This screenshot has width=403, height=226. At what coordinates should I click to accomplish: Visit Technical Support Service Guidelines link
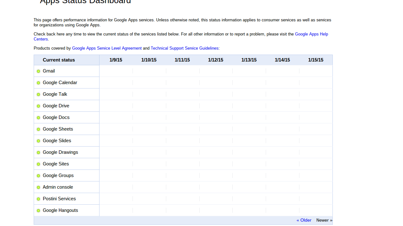coord(184,48)
